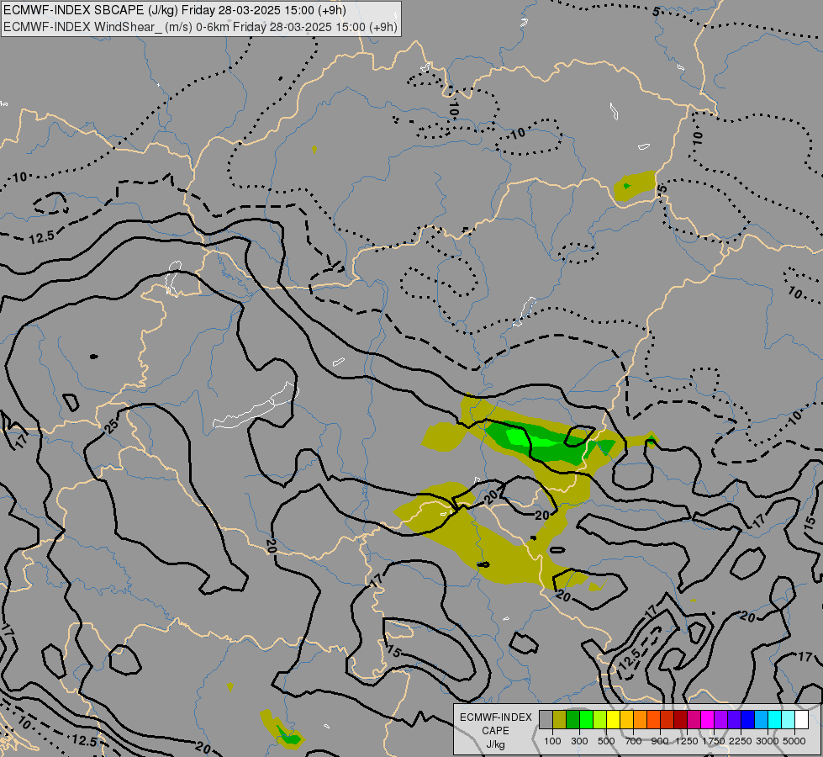Click the bright green legend swatch
Screen dimensions: 823x757
[x=586, y=720]
